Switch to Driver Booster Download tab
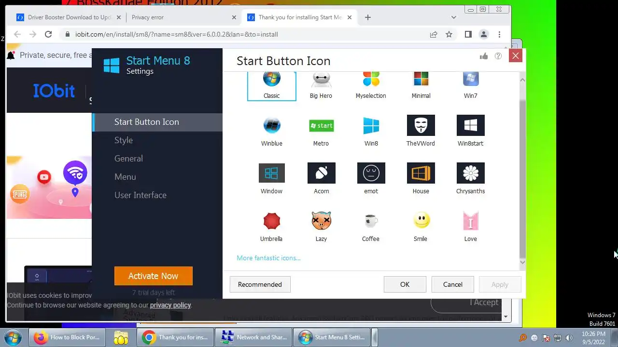This screenshot has width=618, height=347. (69, 17)
